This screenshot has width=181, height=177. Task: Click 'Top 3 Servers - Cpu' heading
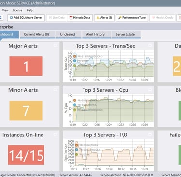pyautogui.click(x=105, y=90)
